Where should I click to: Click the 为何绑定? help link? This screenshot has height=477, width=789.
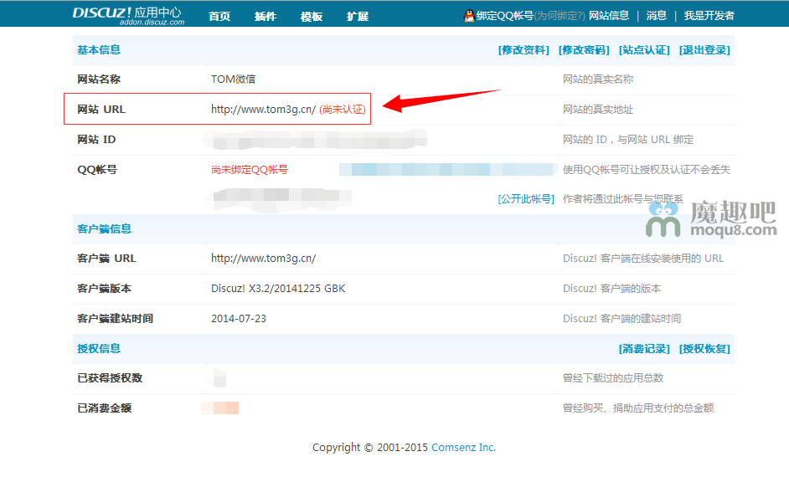coord(559,16)
